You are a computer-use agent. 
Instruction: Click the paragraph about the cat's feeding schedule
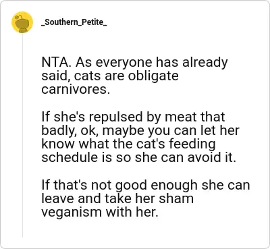pos(140,137)
